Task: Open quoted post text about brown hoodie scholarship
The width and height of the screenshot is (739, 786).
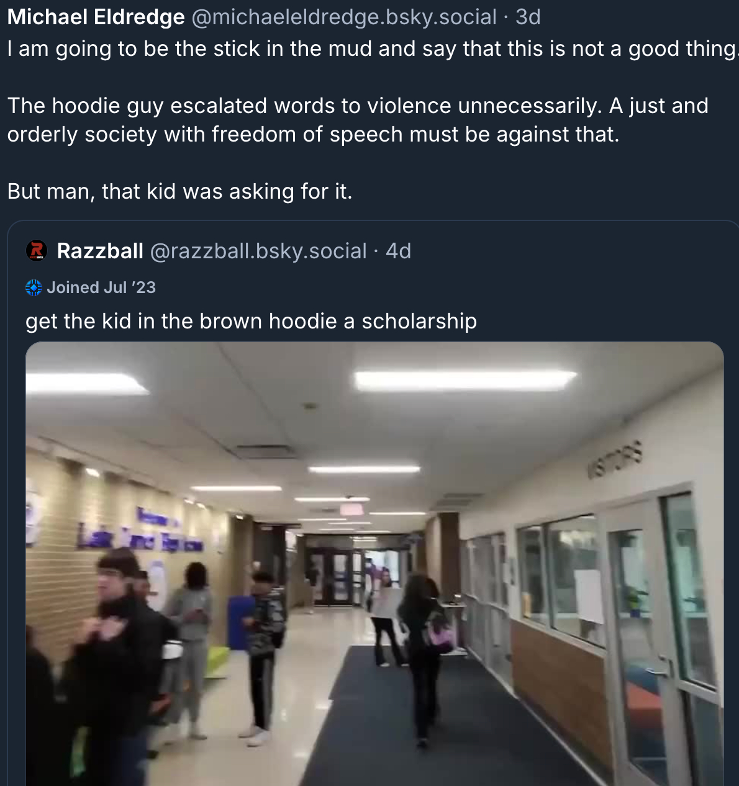Action: (x=251, y=321)
